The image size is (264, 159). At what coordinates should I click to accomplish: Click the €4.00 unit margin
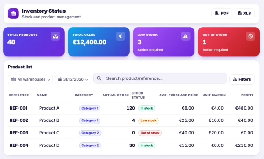(x=217, y=108)
